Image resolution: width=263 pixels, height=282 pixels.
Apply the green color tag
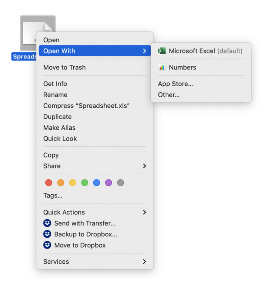click(84, 183)
